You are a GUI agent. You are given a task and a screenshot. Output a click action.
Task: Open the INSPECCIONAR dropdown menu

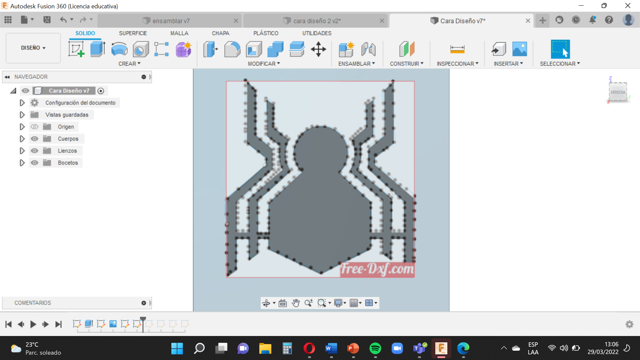click(457, 64)
